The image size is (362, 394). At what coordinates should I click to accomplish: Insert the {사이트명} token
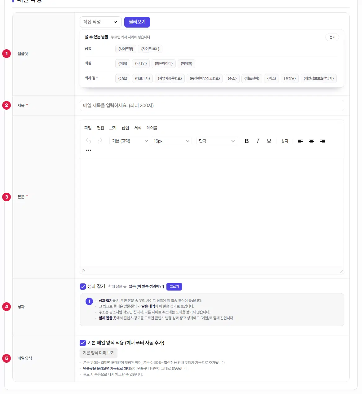[126, 49]
